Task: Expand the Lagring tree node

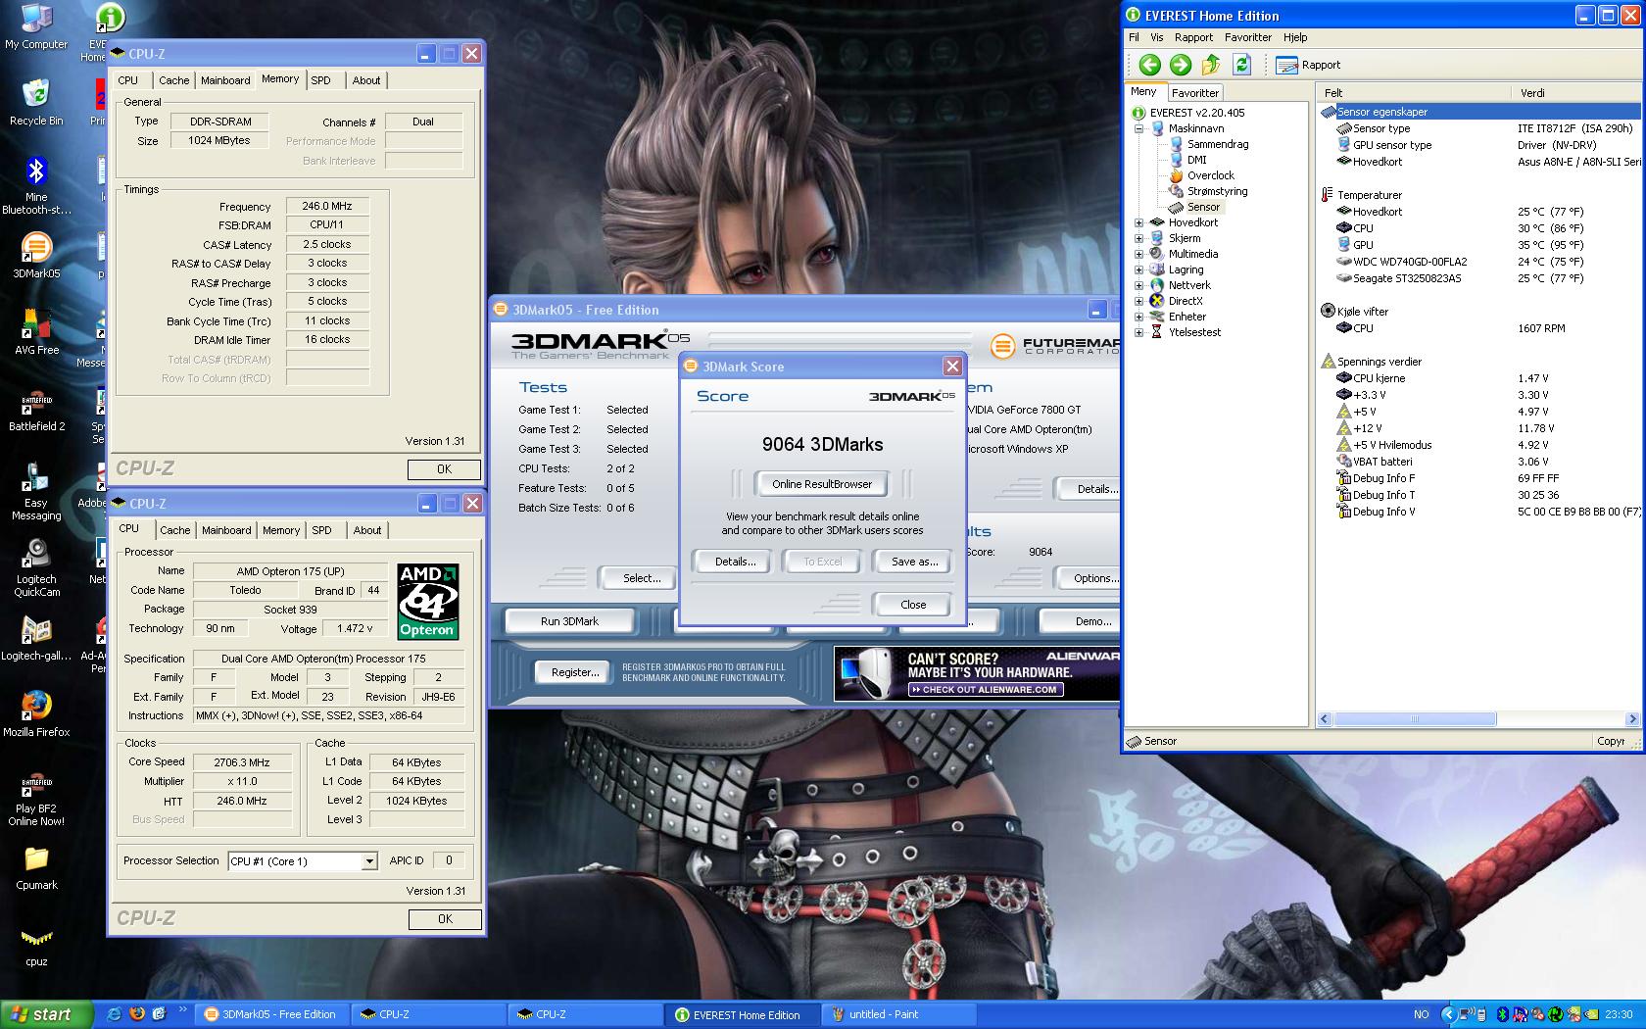Action: (x=1139, y=269)
